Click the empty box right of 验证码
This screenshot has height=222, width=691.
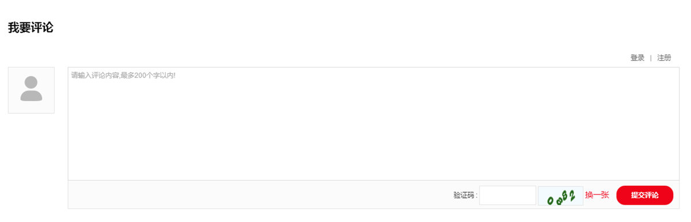(507, 195)
